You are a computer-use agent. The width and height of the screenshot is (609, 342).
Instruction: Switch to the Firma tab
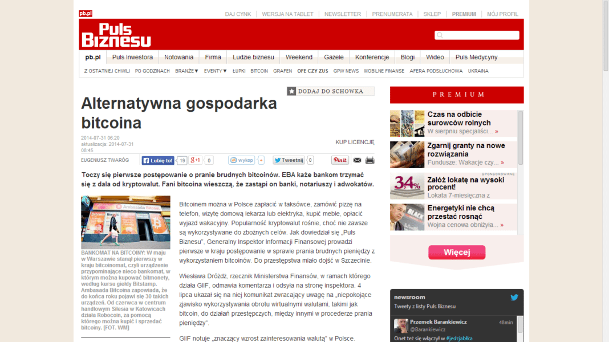click(213, 57)
